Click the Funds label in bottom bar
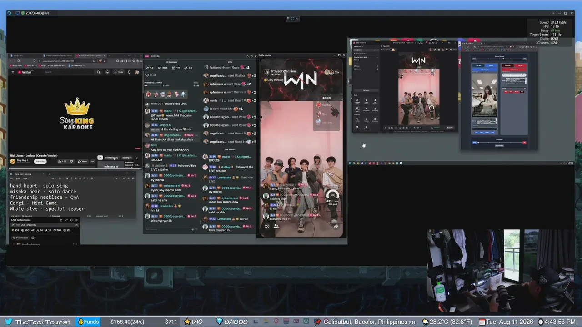The height and width of the screenshot is (327, 582). coord(87,322)
